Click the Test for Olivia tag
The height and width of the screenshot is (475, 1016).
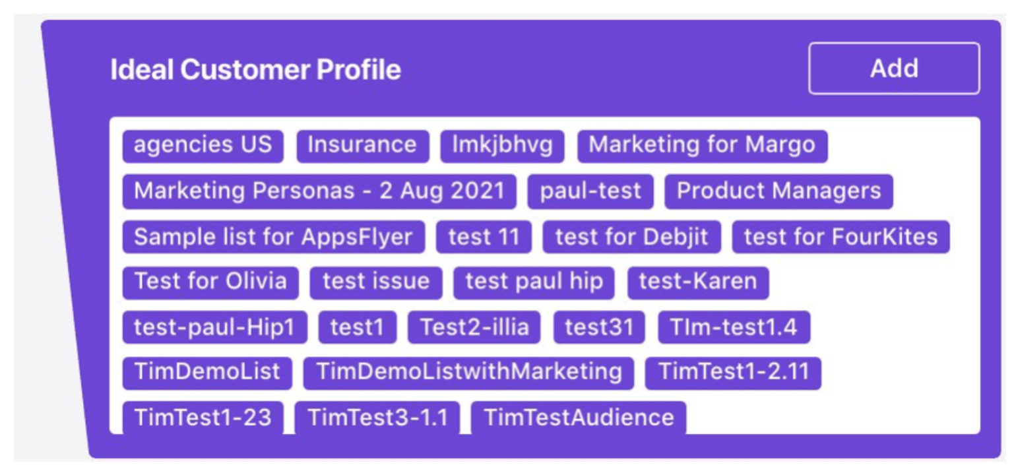pos(210,281)
